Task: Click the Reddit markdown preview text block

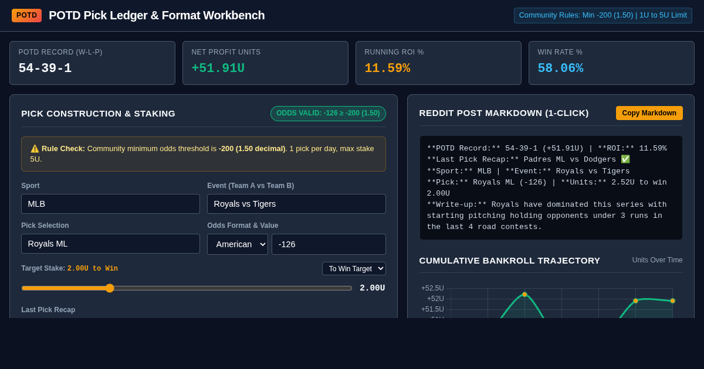Action: coord(551,188)
